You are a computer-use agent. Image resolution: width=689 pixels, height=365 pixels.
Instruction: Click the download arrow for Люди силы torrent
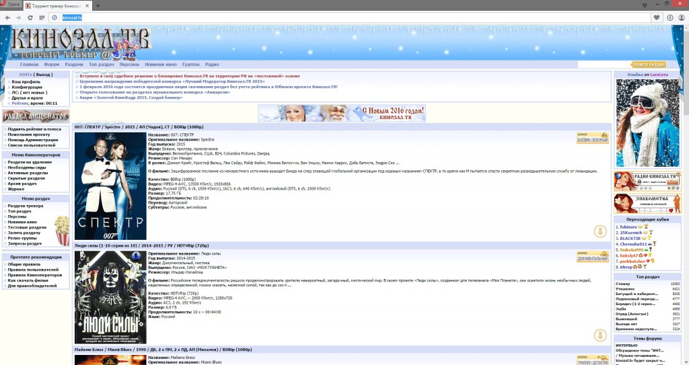point(600,335)
